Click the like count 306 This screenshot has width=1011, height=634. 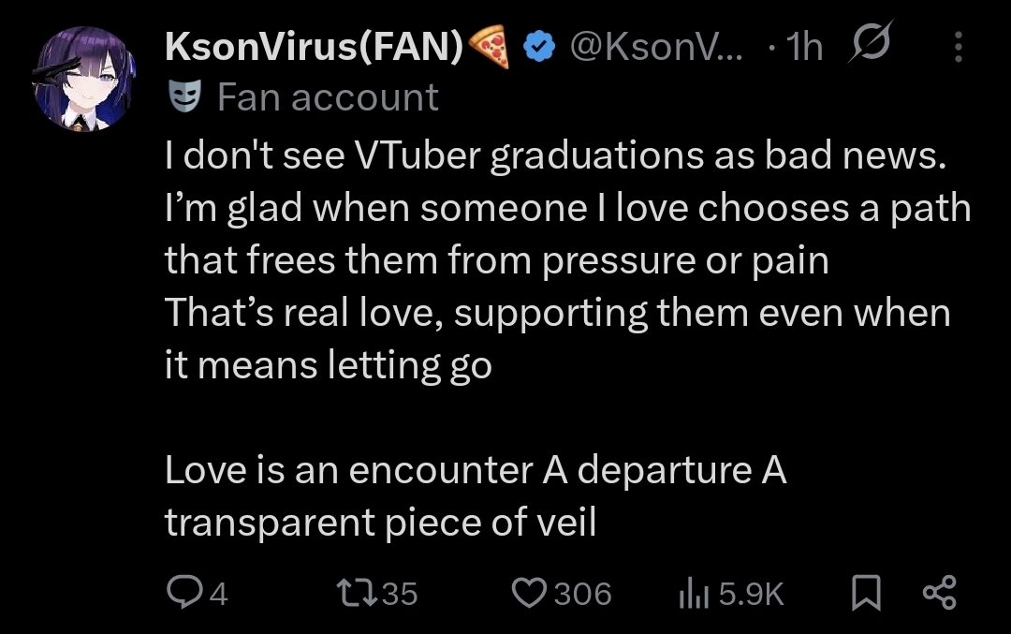[583, 594]
